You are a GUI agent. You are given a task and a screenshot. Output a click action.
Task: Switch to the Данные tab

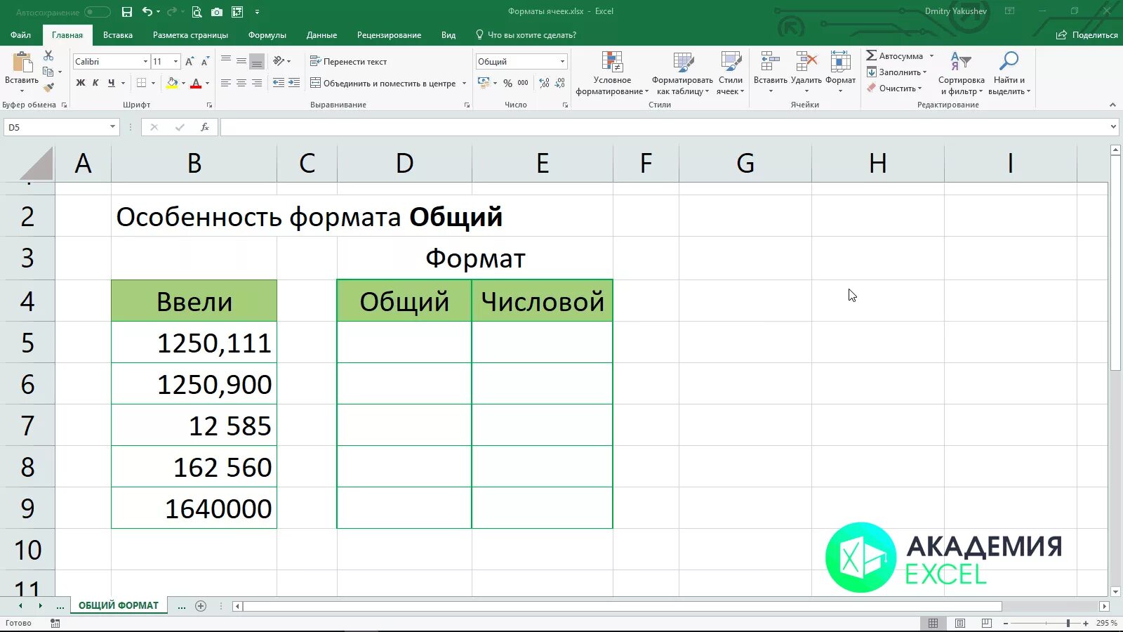tap(321, 35)
